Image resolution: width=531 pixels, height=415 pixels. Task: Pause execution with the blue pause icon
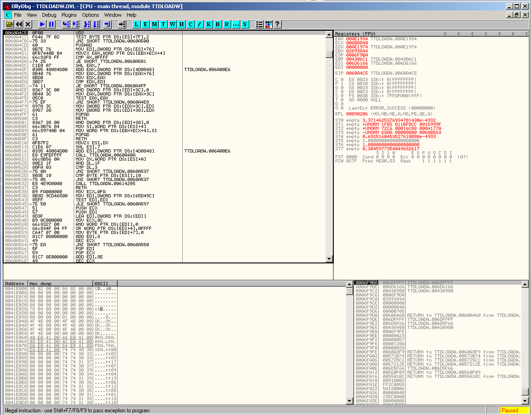[52, 24]
